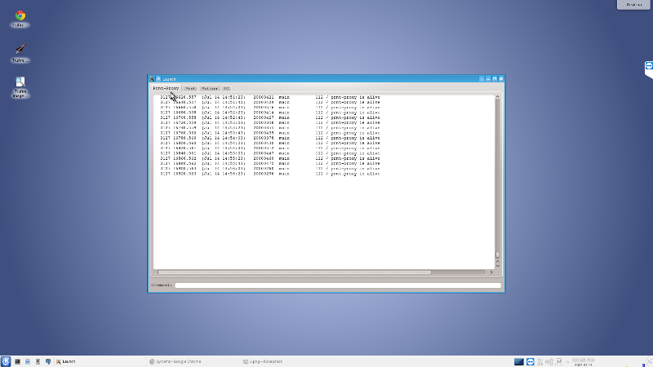Click the volume speaker tray icon
653x367 pixels.
click(x=549, y=360)
